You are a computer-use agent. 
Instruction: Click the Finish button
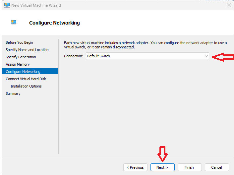pos(190,167)
